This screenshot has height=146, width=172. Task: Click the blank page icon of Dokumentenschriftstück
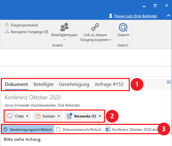(58, 130)
